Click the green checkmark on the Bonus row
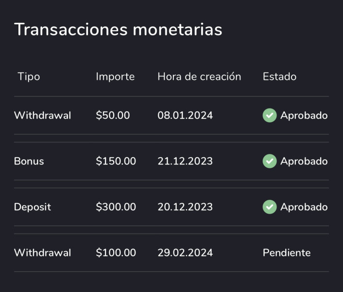The width and height of the screenshot is (343, 292). click(269, 161)
